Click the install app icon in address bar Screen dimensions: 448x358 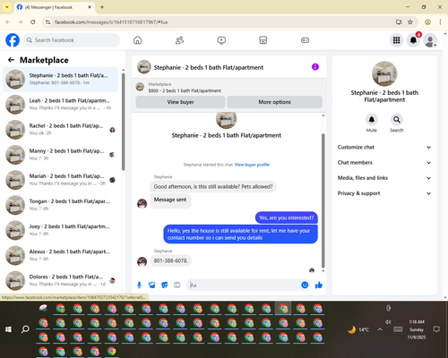(399, 21)
